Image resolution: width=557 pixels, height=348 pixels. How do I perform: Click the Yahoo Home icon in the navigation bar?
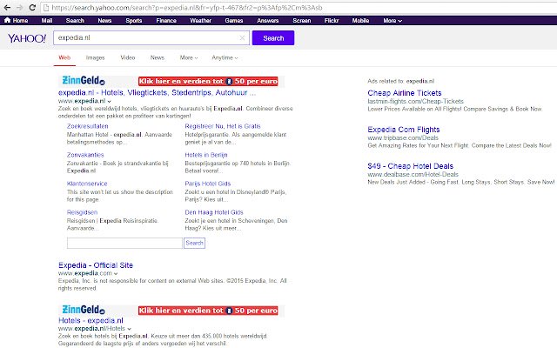click(8, 20)
